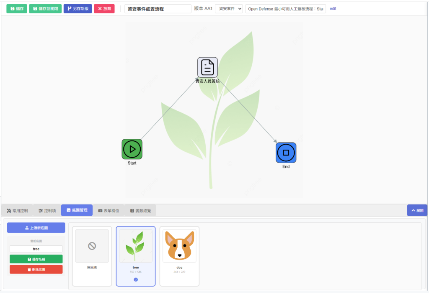Click the red 刪除底圖 delete button
429x293 pixels.
[36, 270]
